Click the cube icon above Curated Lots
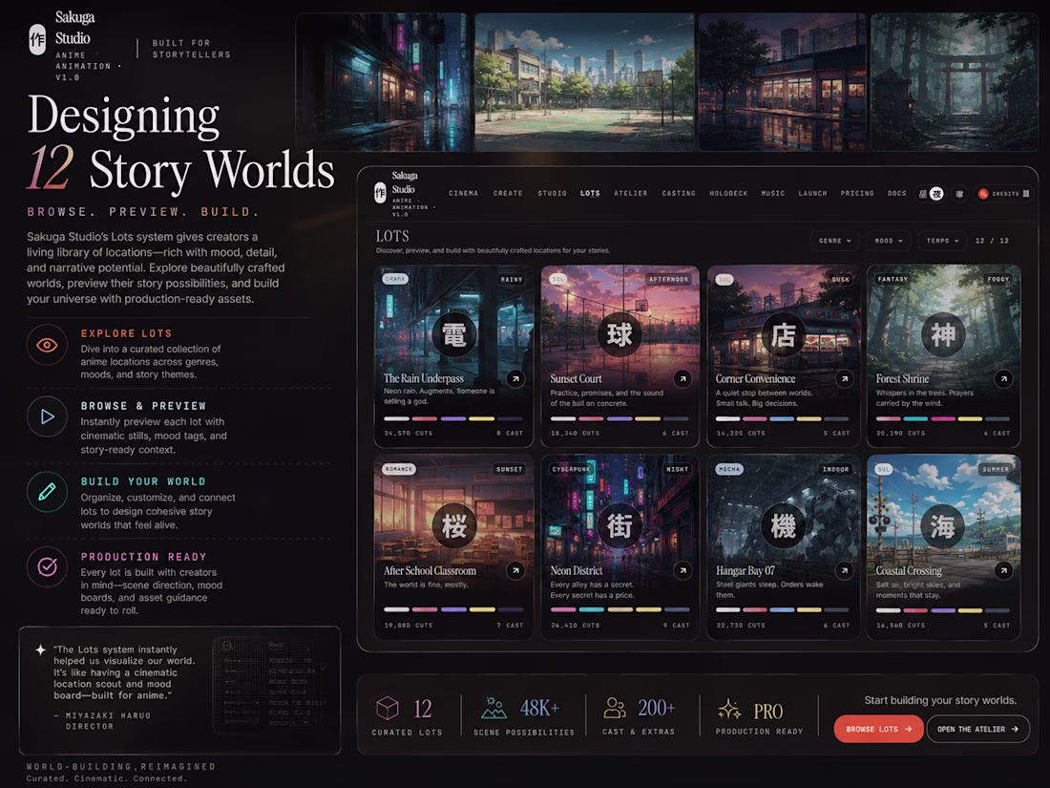Image resolution: width=1050 pixels, height=788 pixels. 387,708
